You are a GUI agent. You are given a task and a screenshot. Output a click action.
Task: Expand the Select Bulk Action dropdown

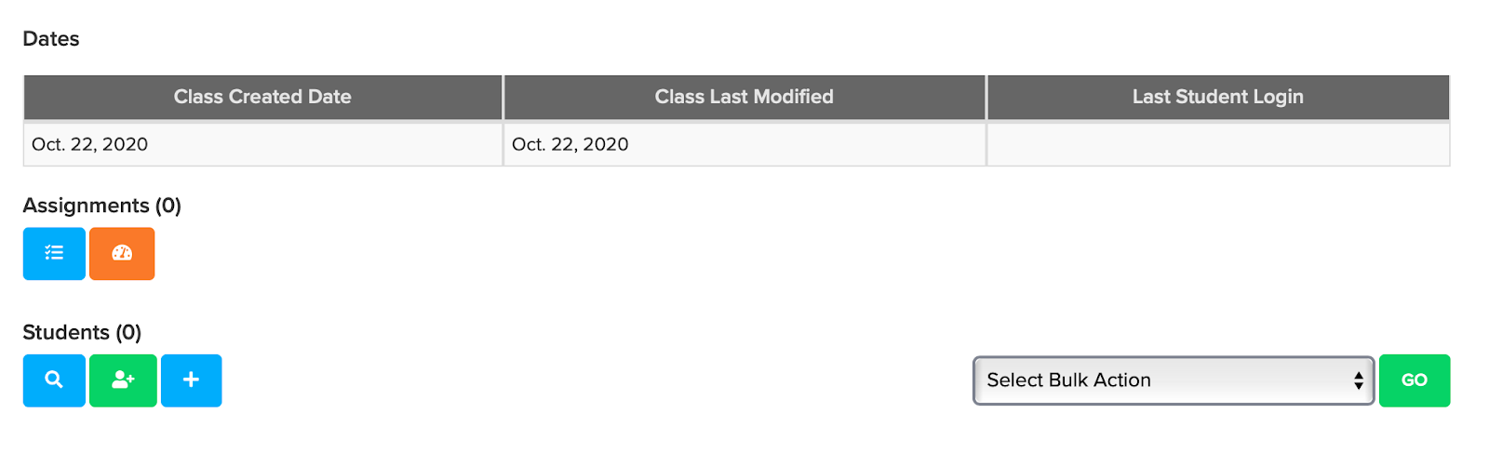tap(1174, 380)
